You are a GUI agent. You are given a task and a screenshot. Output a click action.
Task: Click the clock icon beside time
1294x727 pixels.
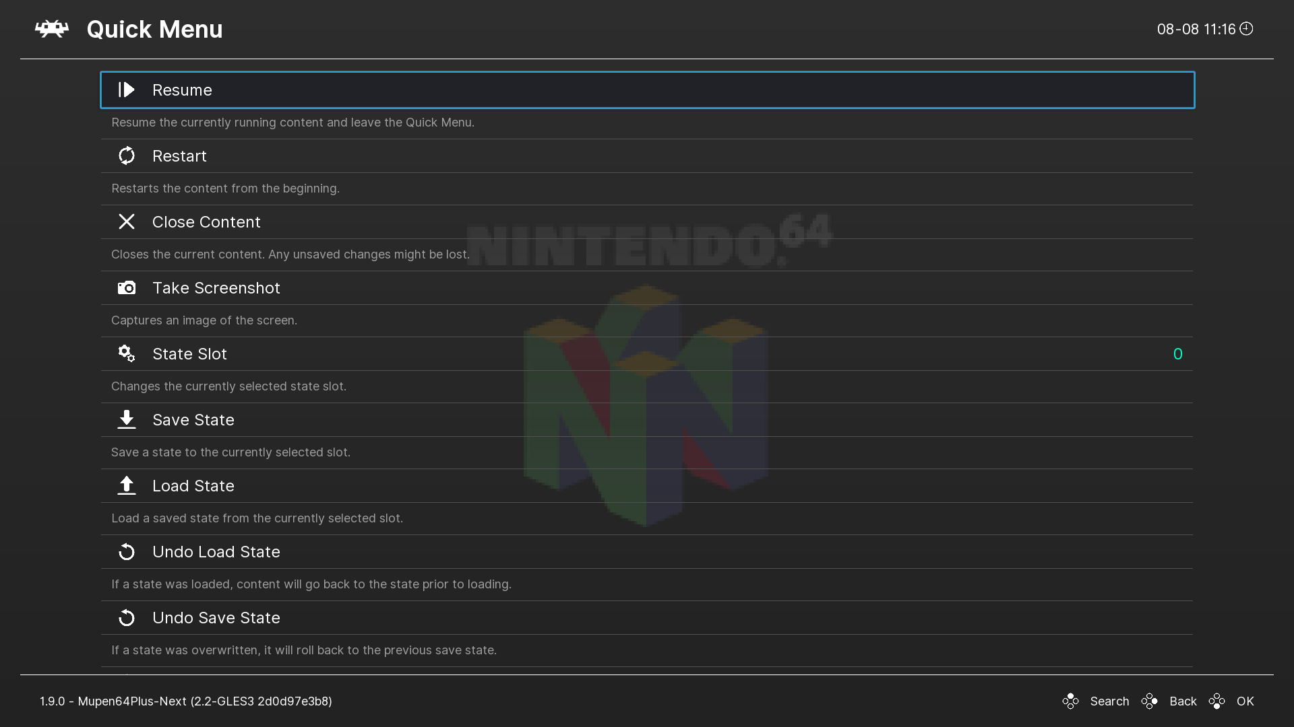point(1246,28)
